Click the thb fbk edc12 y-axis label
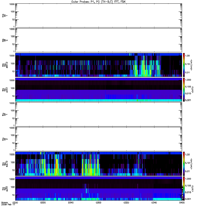 [x=5, y=65]
